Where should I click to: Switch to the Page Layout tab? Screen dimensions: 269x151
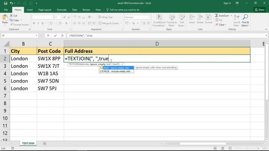(x=45, y=10)
